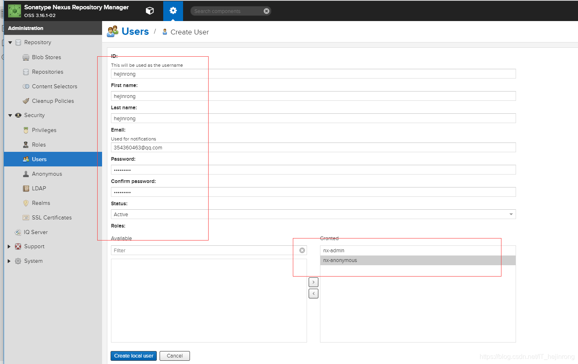Screen dimensions: 578x364
Task: Click Create local user button
Action: click(x=134, y=356)
